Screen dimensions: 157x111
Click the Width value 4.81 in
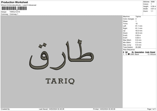click(153, 9)
